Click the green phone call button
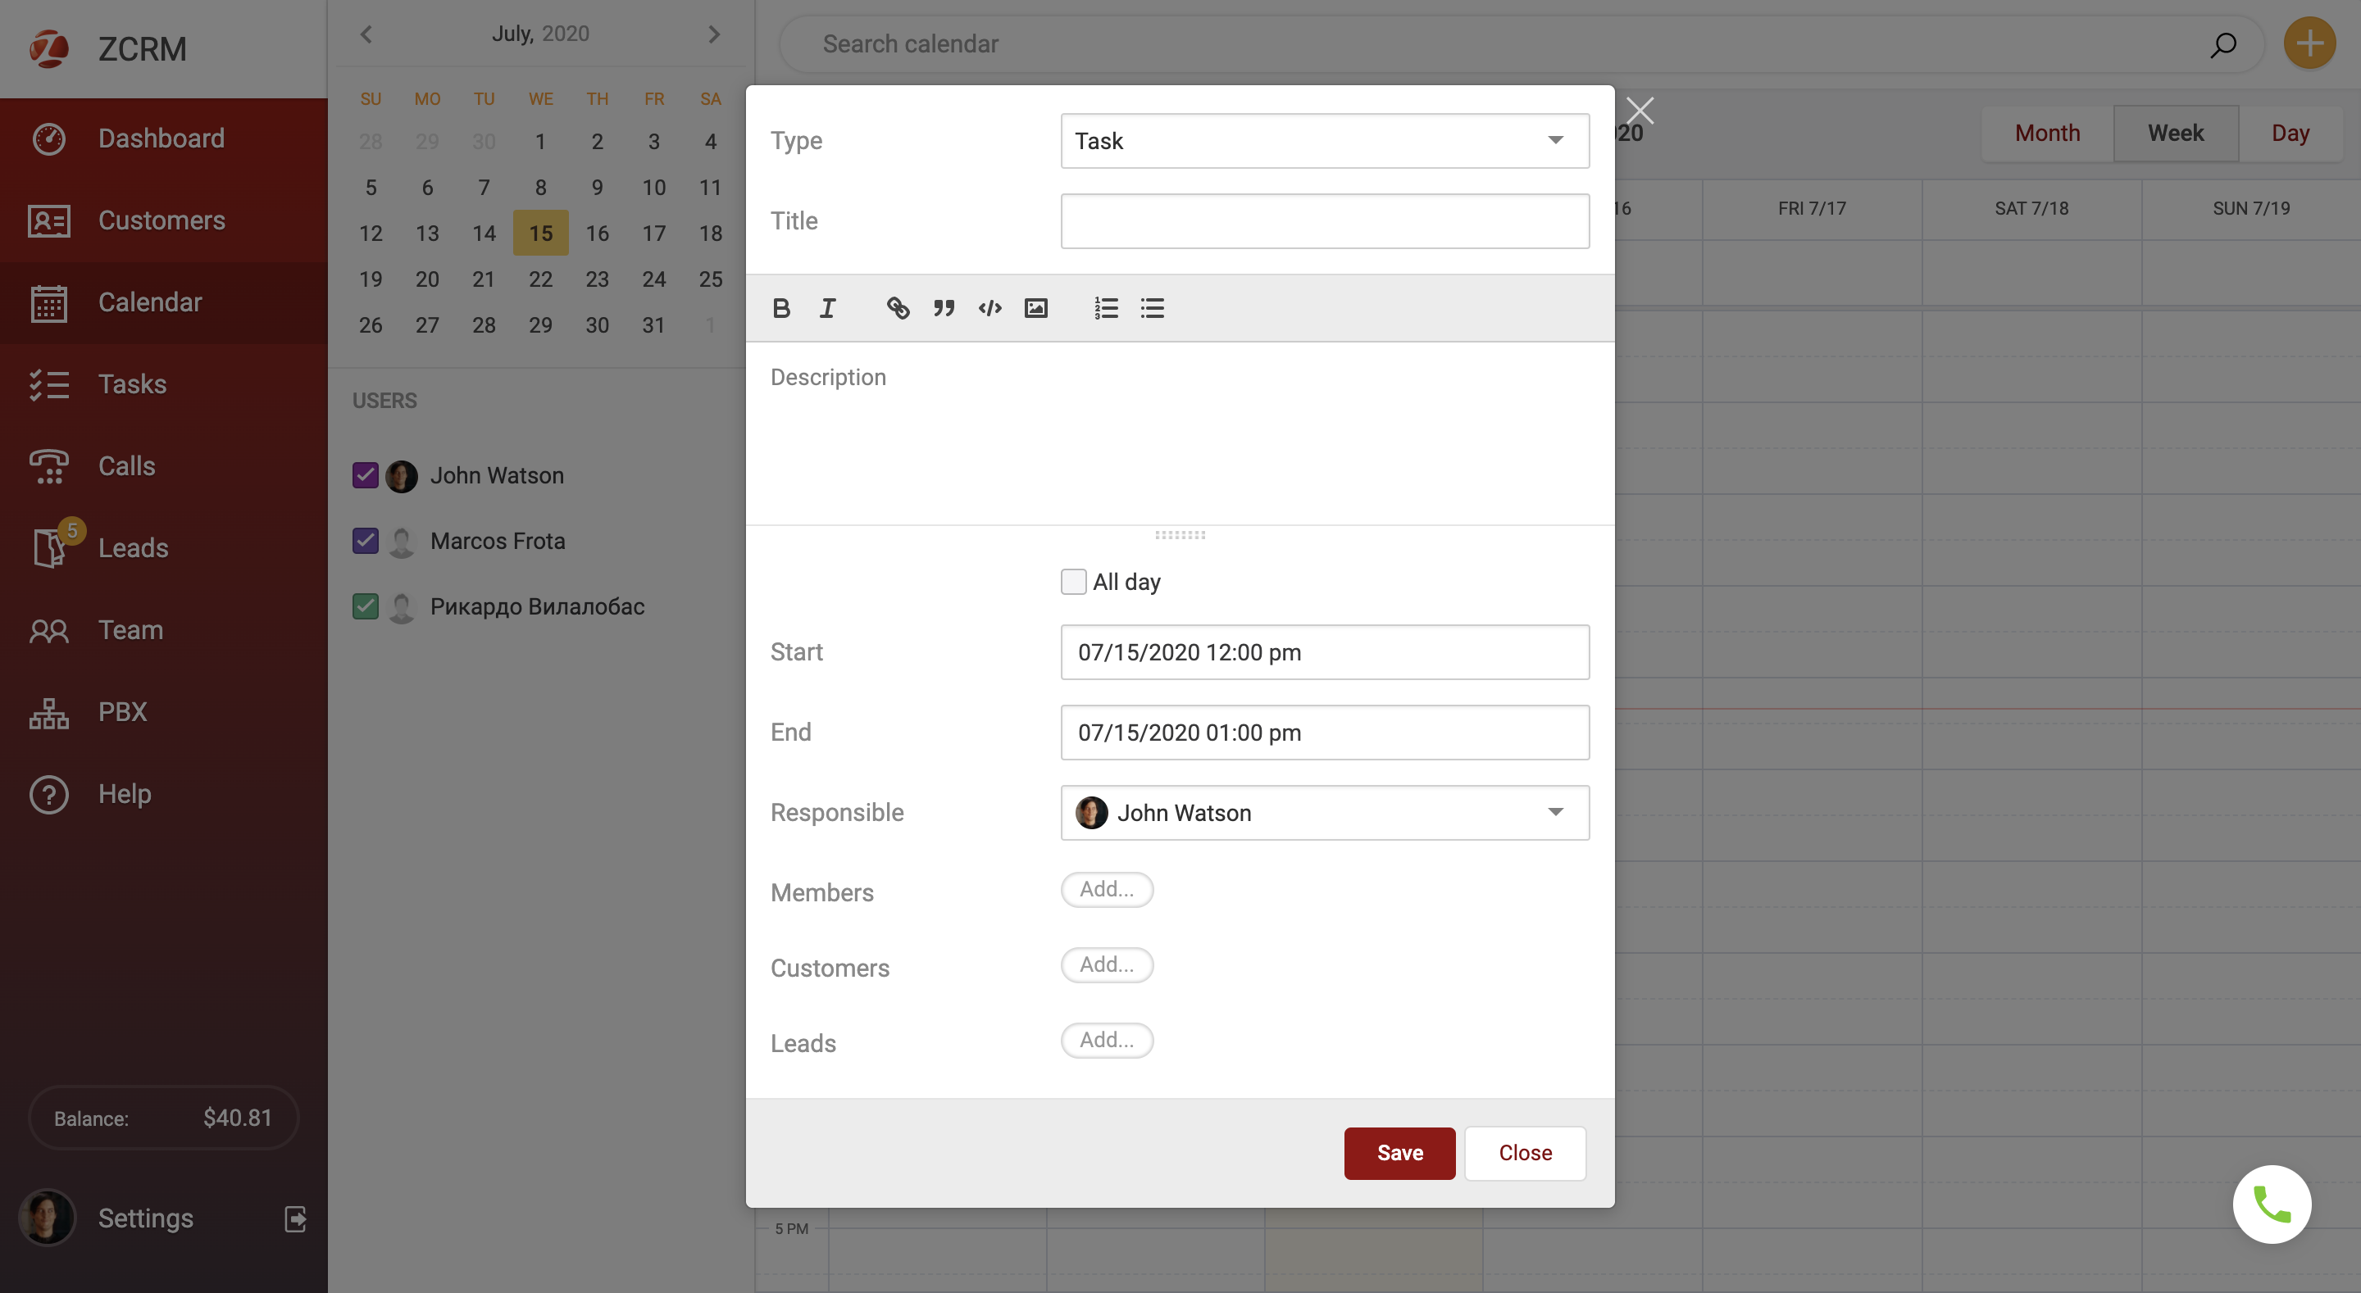2361x1293 pixels. click(x=2271, y=1205)
